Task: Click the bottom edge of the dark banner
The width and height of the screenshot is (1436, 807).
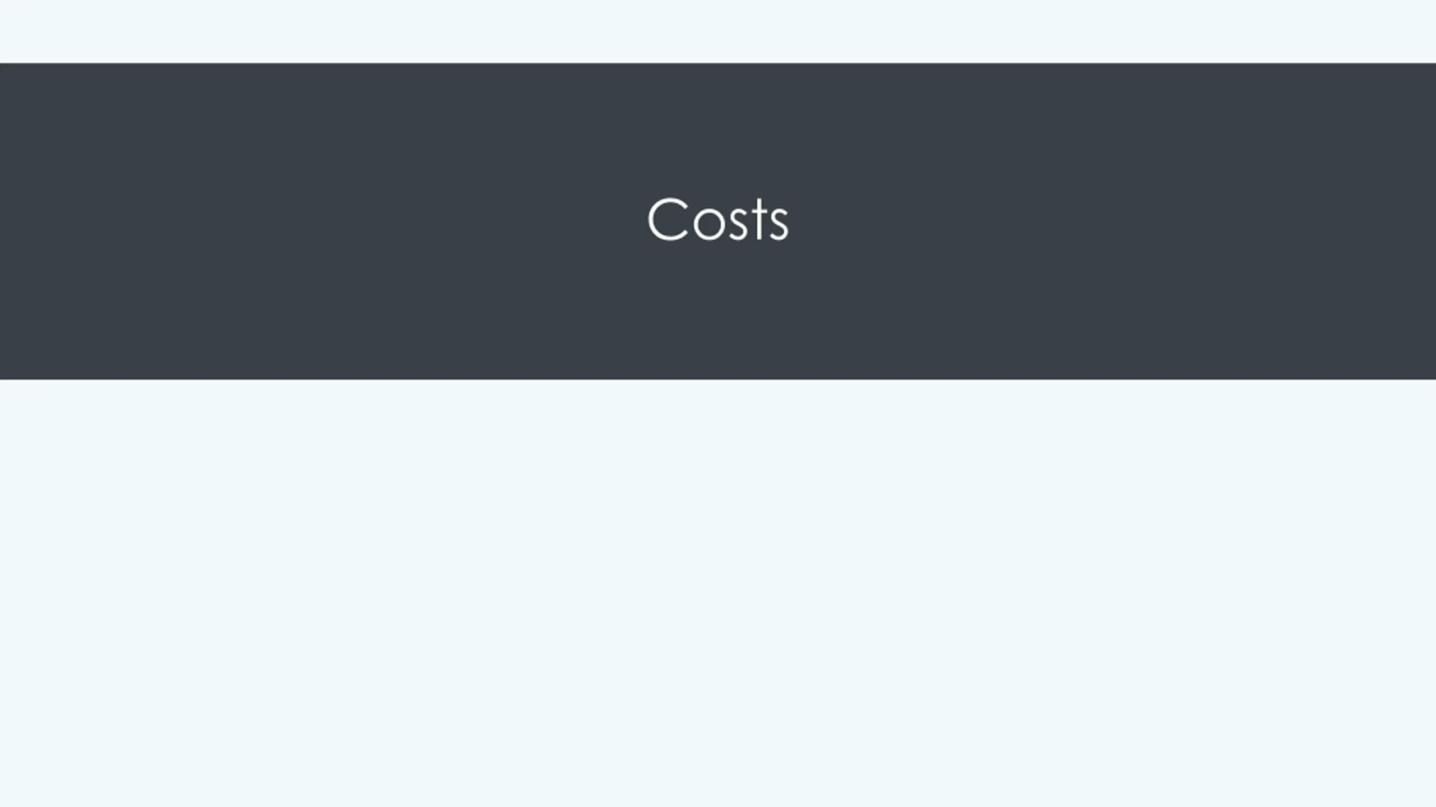Action: [718, 378]
